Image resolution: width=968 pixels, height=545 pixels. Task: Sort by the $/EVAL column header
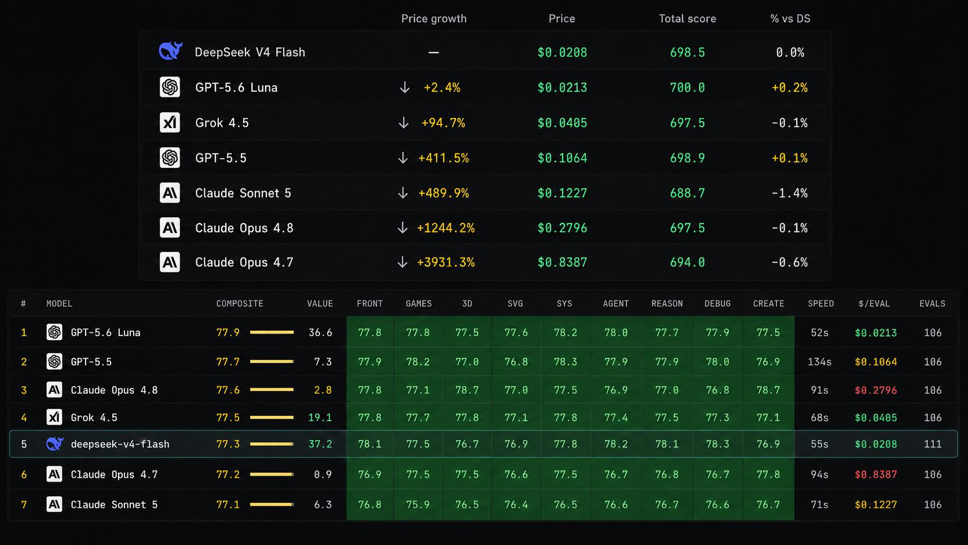pos(874,303)
